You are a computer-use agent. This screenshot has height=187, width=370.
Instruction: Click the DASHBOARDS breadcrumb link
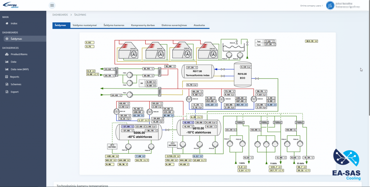[60, 14]
